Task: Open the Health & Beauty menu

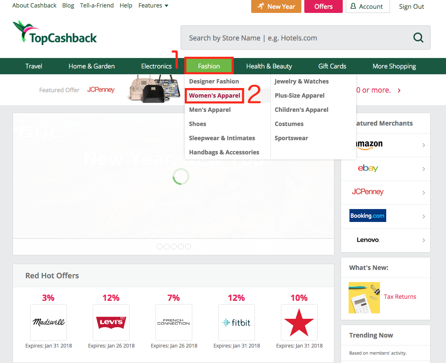Action: tap(269, 66)
